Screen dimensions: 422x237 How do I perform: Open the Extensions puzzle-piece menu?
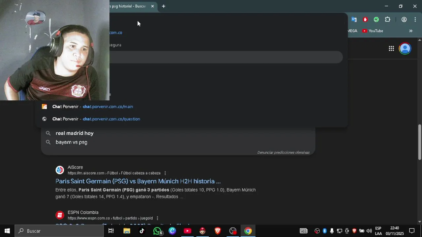(x=388, y=19)
